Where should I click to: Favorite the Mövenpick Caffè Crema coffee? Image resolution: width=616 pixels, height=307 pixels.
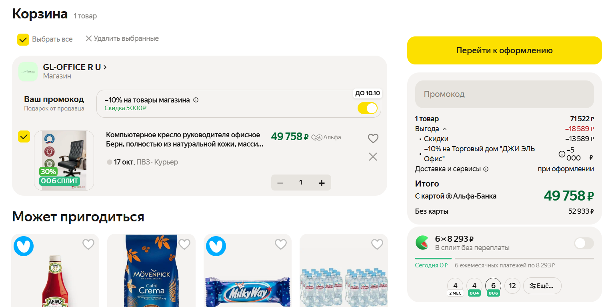[x=184, y=244]
